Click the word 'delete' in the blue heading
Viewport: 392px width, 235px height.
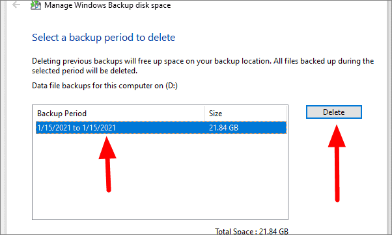tap(161, 38)
